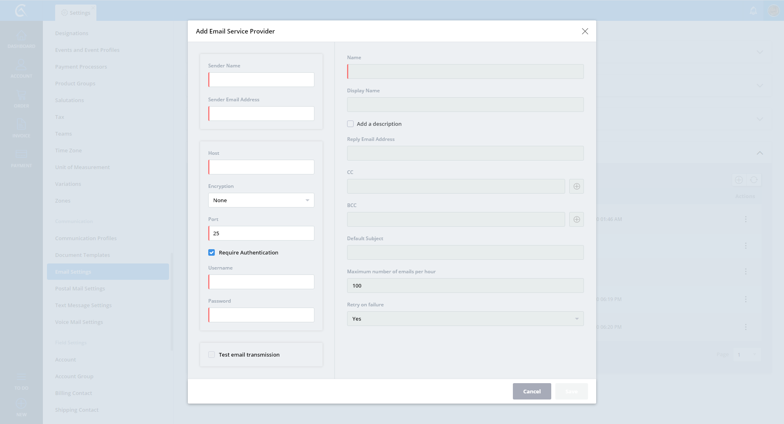
Task: Open the Account sidebar icon
Action: tap(21, 69)
